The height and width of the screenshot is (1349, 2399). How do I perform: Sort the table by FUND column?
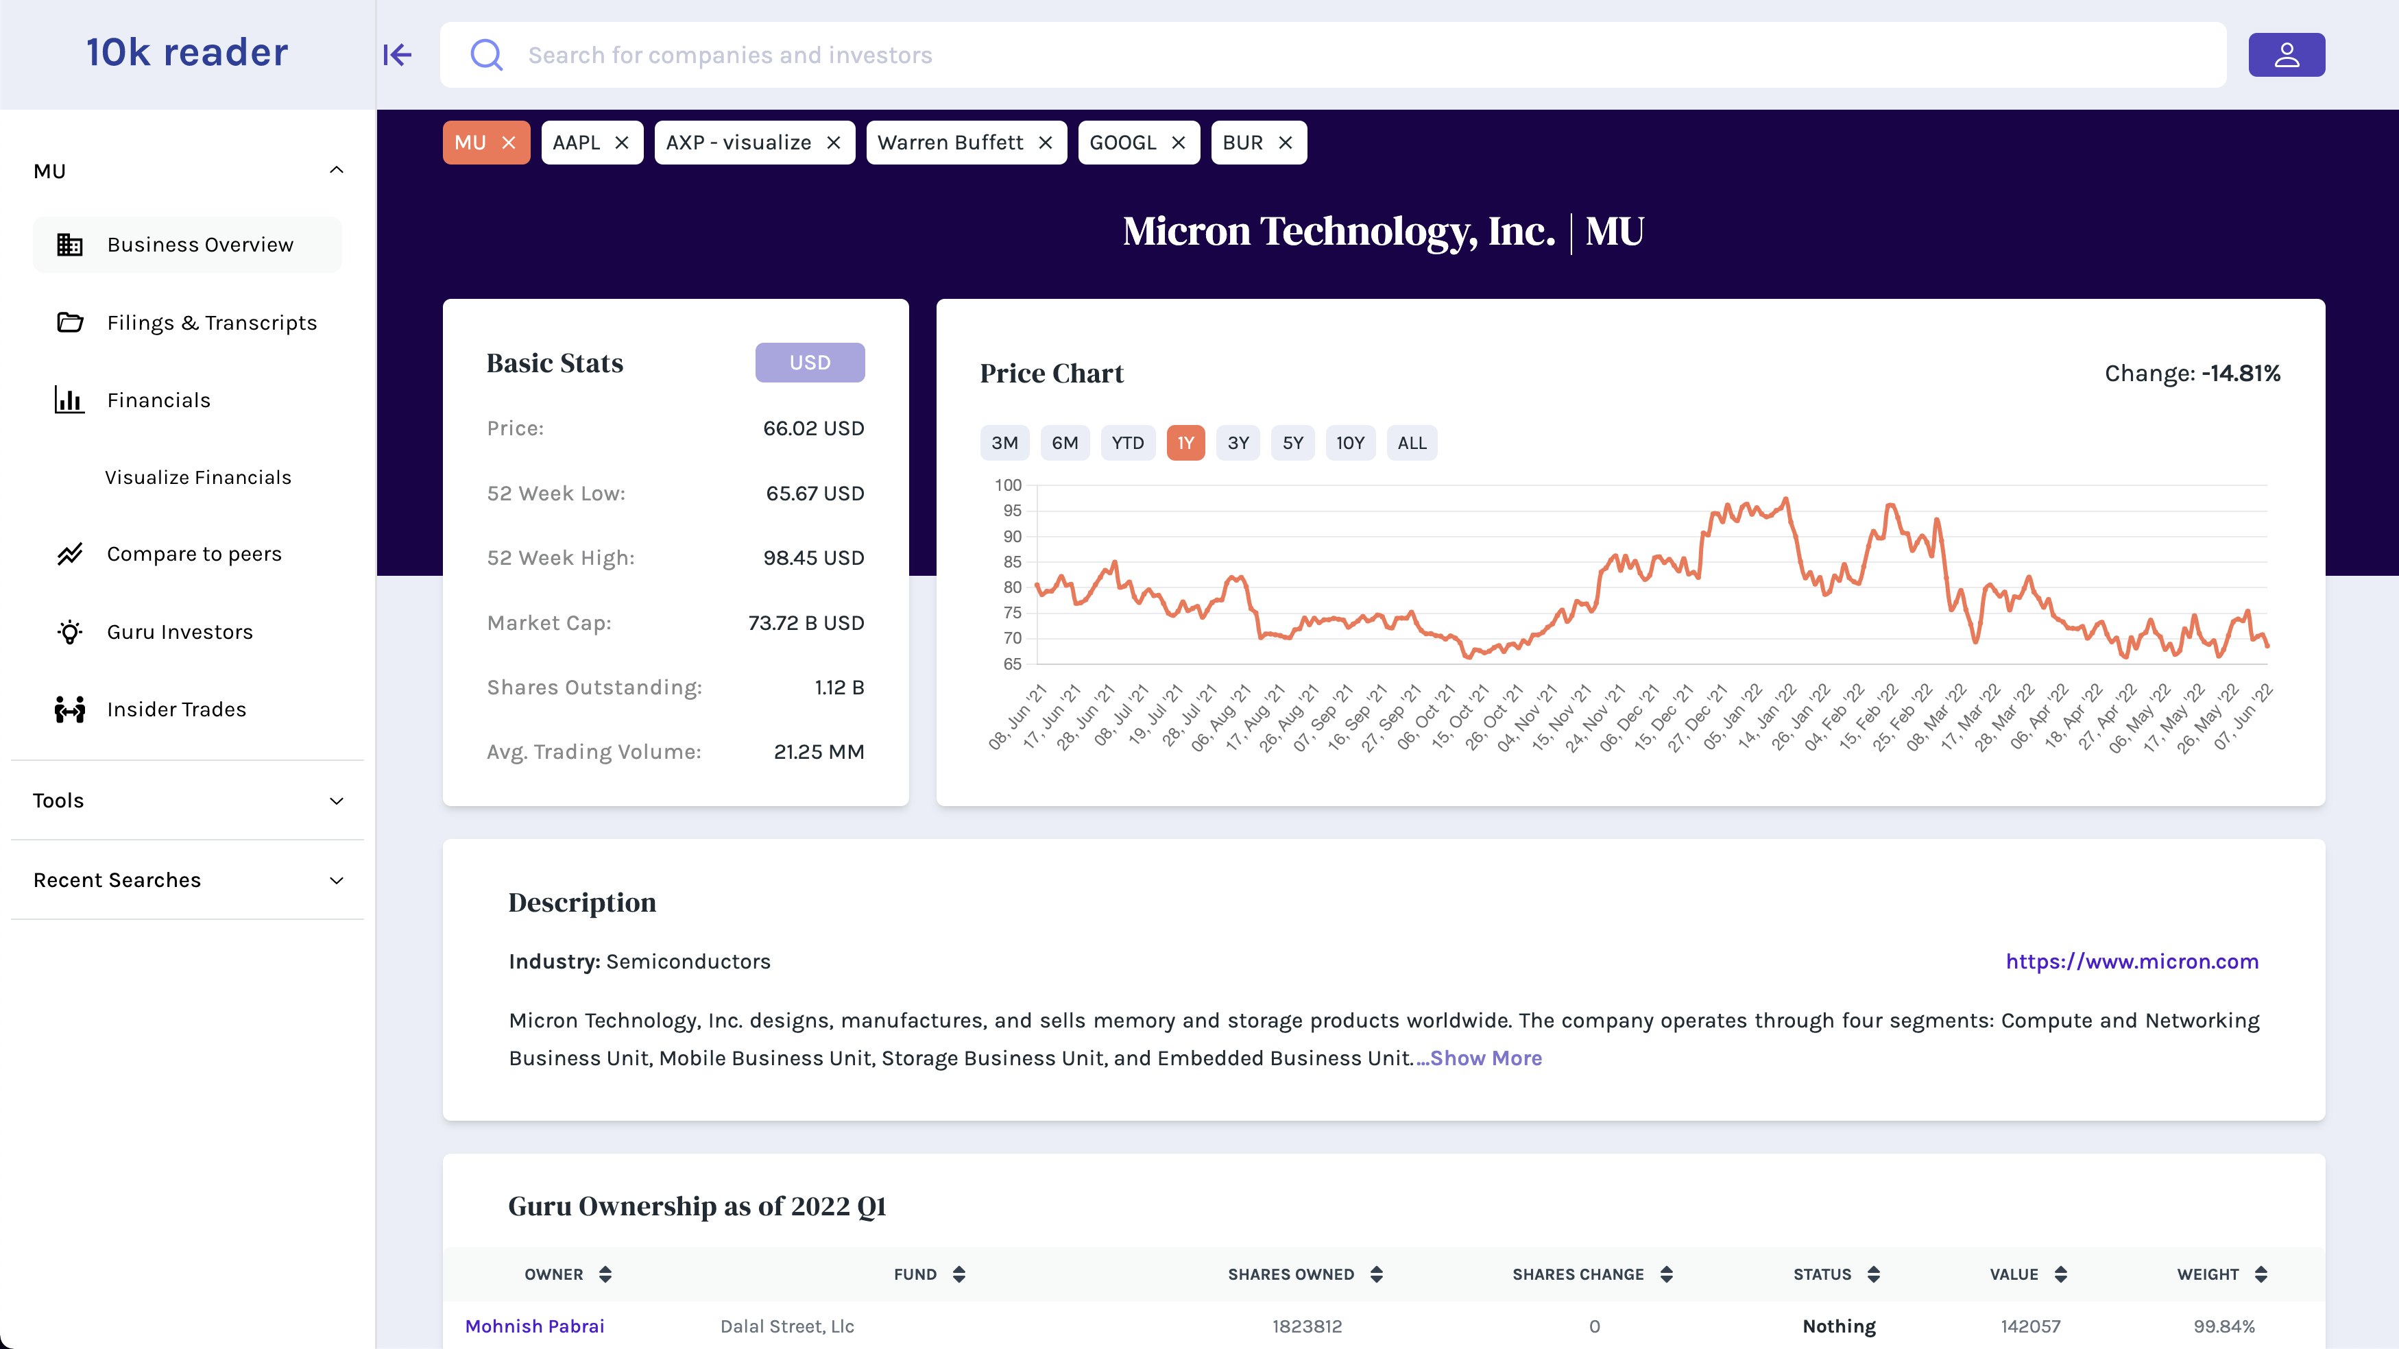tap(959, 1274)
